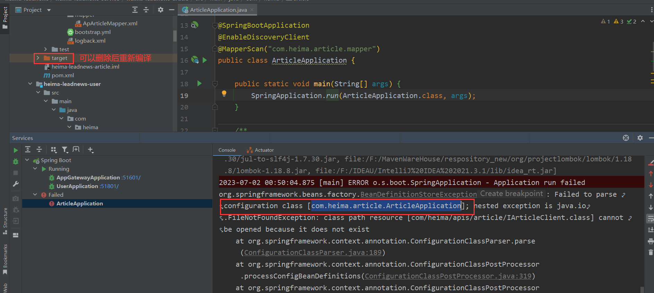The image size is (654, 293).
Task: Click the Project panel expand-all icon
Action: click(135, 10)
